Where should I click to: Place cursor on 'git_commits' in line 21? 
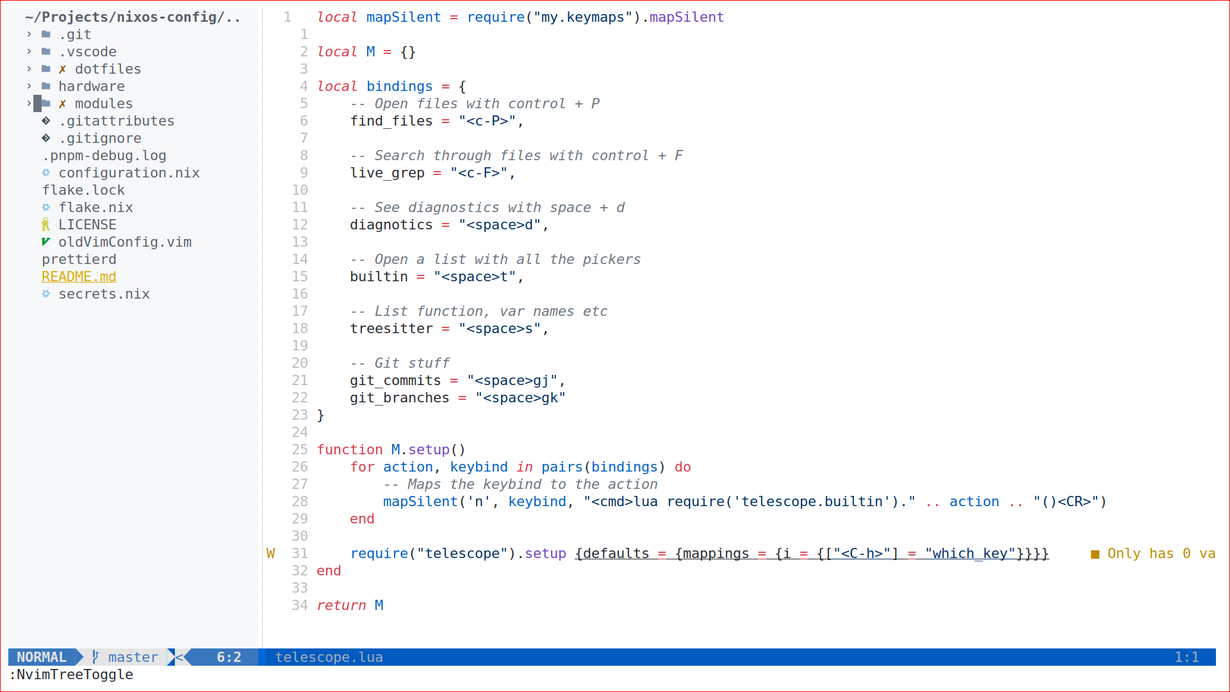pos(395,380)
